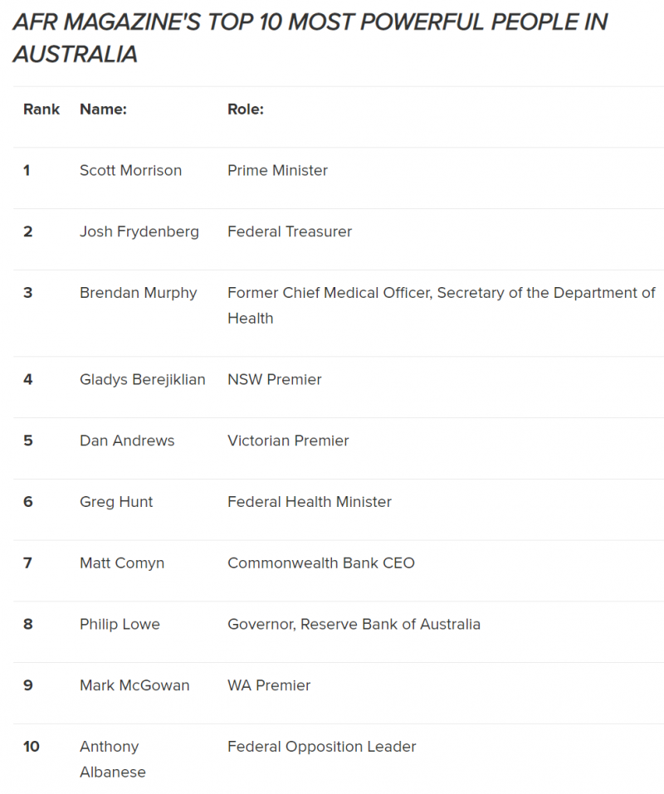Click the Prime Minister role text
664x794 pixels.
tap(277, 171)
